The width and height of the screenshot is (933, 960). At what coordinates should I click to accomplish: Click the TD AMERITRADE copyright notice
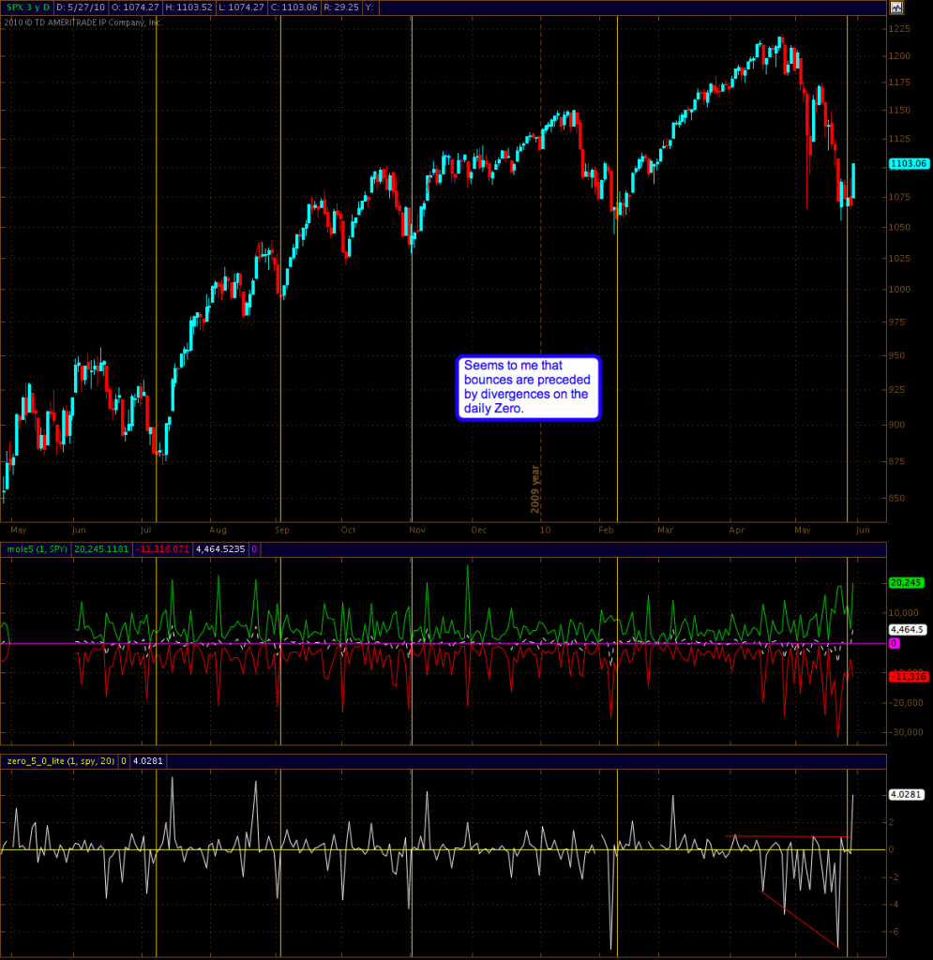[x=82, y=22]
